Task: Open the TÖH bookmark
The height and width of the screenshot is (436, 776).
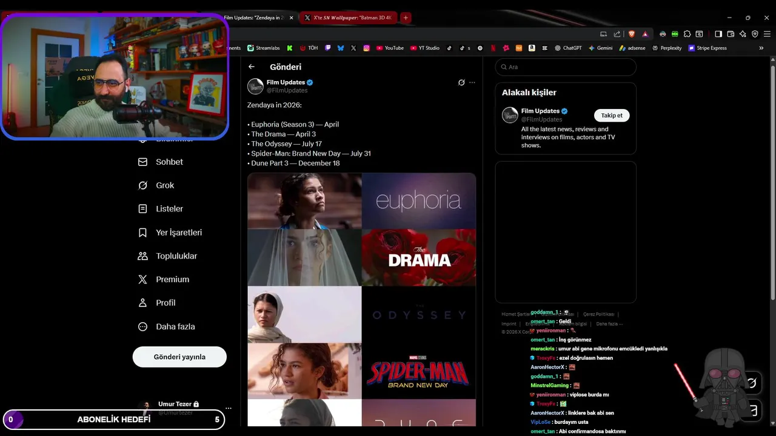Action: [309, 48]
